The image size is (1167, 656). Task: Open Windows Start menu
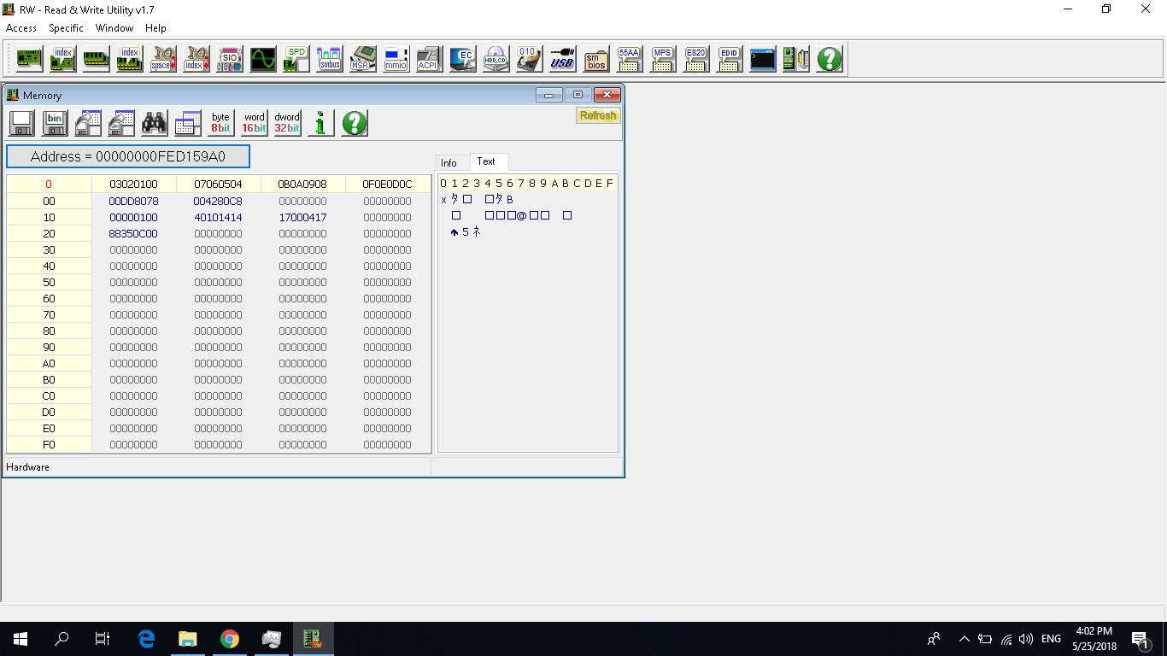(x=21, y=639)
